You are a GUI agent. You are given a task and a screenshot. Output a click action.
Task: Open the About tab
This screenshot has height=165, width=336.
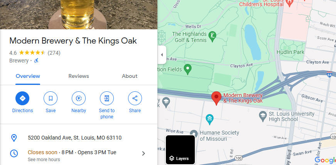[x=130, y=76]
